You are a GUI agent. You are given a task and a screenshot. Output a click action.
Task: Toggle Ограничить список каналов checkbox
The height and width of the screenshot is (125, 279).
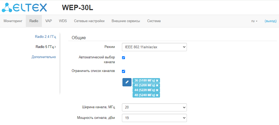point(124,71)
